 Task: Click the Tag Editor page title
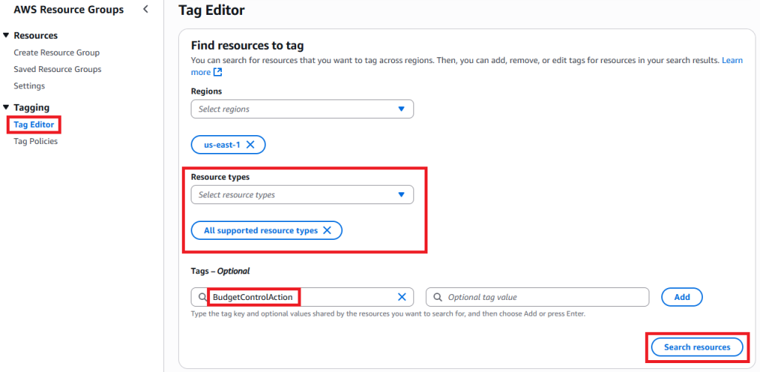pos(212,10)
